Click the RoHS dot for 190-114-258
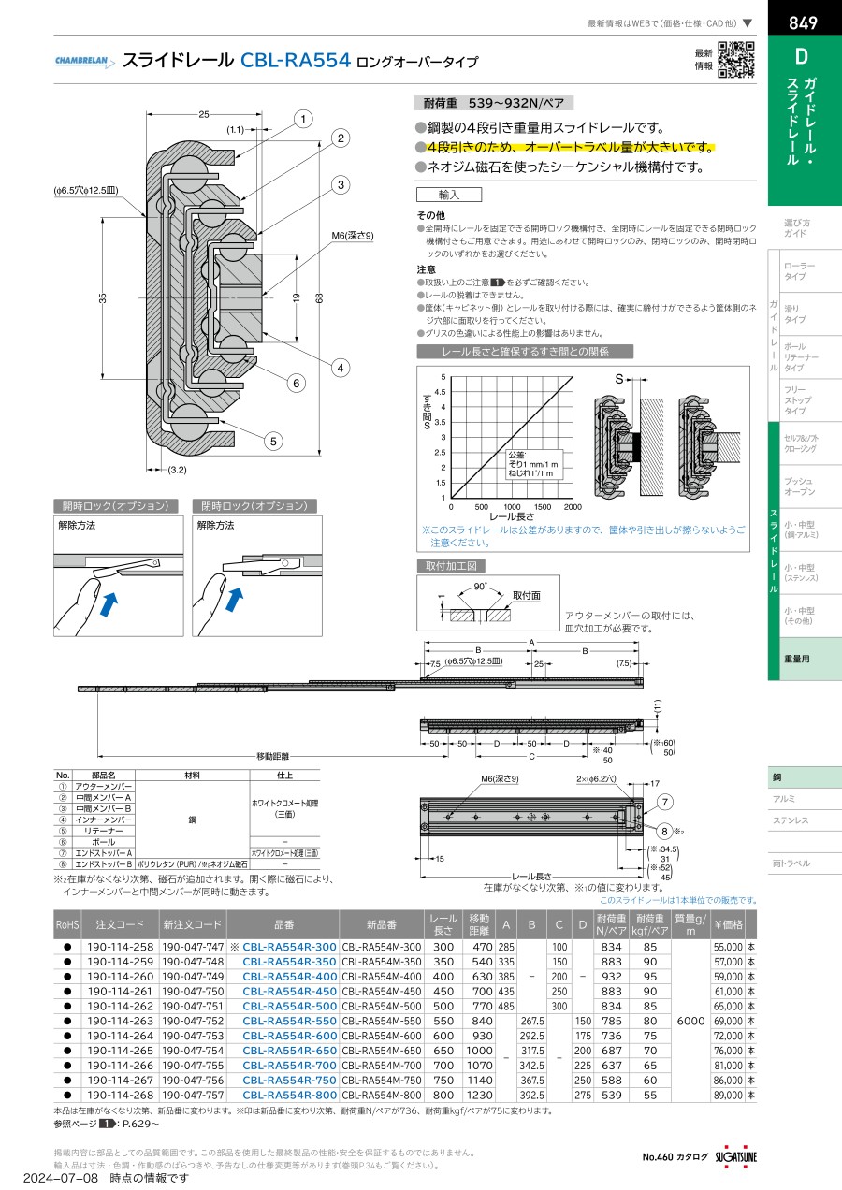 click(66, 947)
